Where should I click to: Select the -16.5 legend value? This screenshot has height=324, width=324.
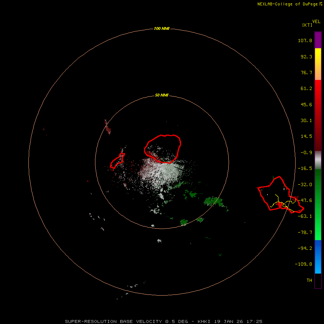305,168
